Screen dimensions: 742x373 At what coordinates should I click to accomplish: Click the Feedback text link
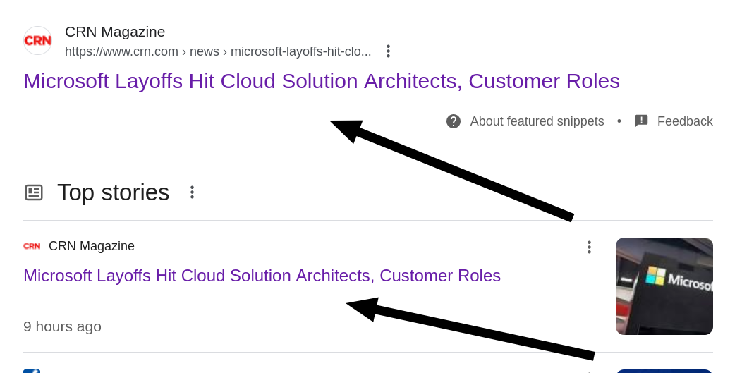tap(684, 121)
